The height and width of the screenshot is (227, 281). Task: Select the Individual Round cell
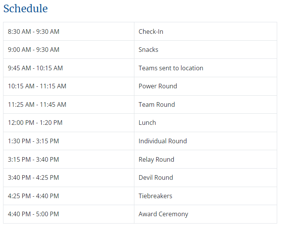206,141
